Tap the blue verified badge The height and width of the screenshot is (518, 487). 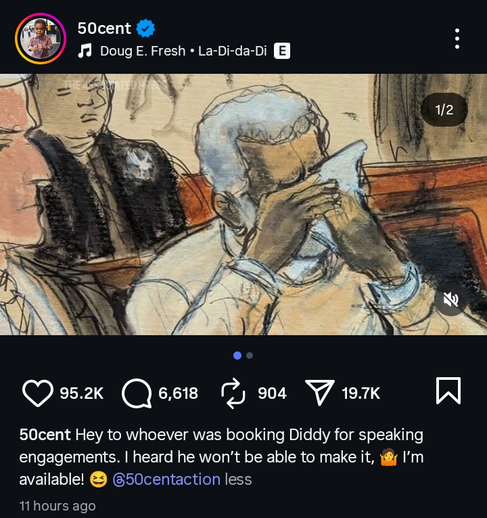pyautogui.click(x=145, y=28)
